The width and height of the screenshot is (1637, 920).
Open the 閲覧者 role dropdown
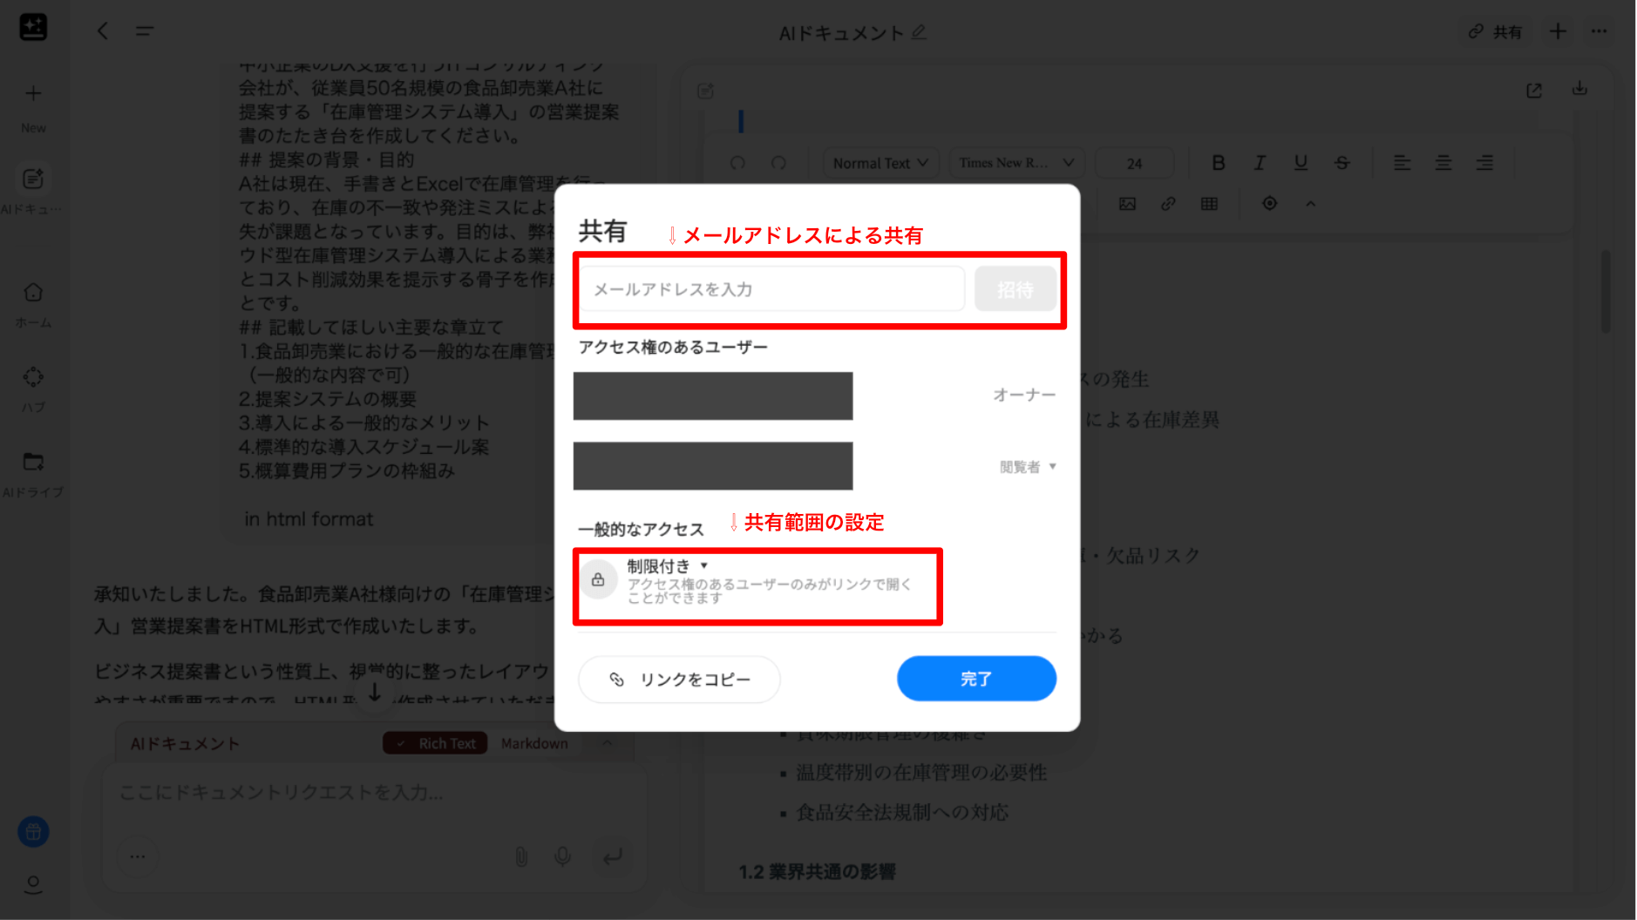[x=1028, y=467]
